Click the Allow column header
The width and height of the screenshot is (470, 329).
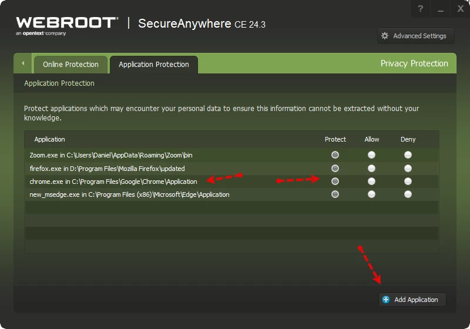tap(372, 139)
